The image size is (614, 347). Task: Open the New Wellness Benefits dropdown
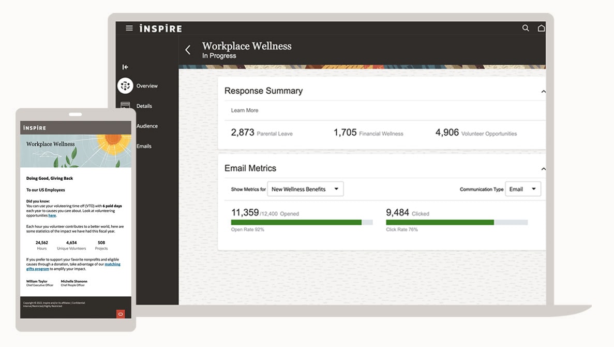point(305,189)
